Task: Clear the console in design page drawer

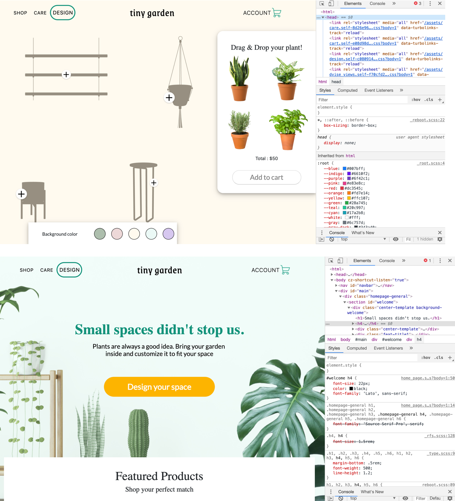Action: click(x=332, y=239)
